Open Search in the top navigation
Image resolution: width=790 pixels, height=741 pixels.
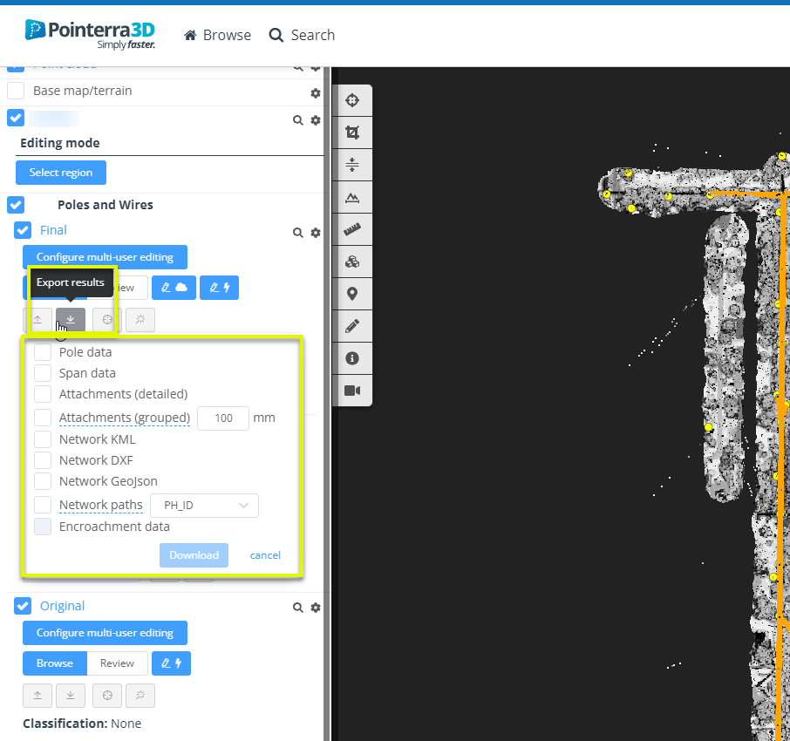point(302,35)
